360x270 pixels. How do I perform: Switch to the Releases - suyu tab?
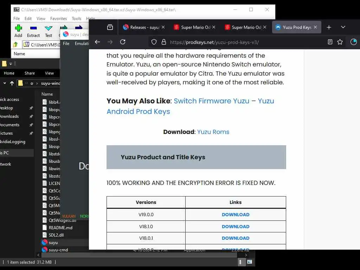(x=141, y=27)
